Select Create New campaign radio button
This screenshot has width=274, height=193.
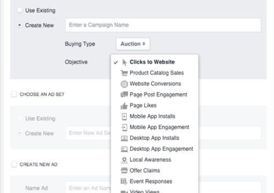coord(19,25)
